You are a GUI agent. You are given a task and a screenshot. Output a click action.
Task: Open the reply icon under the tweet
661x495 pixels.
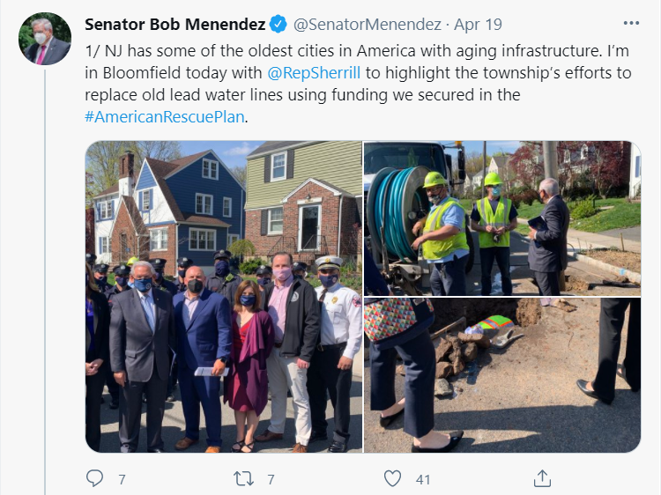click(94, 478)
